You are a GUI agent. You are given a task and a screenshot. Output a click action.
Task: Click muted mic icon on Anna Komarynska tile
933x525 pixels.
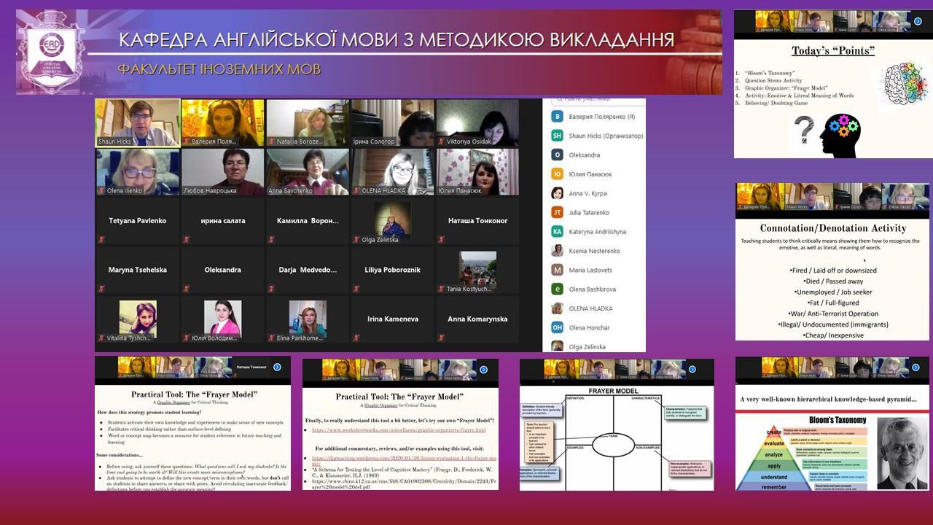(x=441, y=338)
